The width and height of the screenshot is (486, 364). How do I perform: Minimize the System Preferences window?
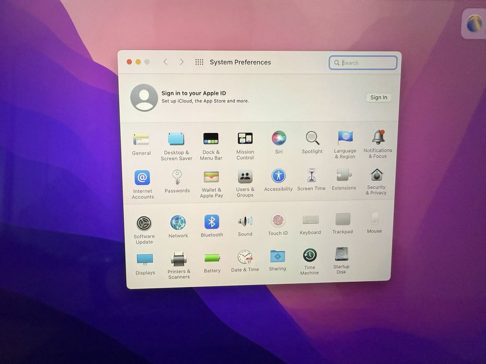pos(138,62)
